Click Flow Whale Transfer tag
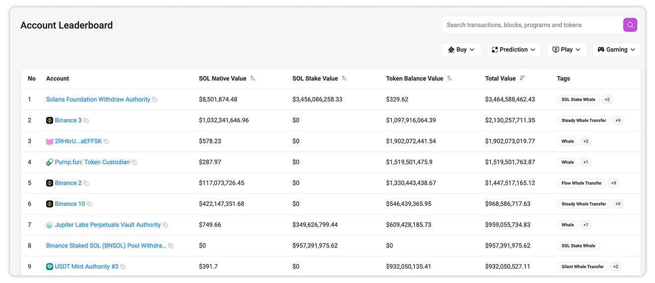The image size is (655, 283). coord(582,183)
